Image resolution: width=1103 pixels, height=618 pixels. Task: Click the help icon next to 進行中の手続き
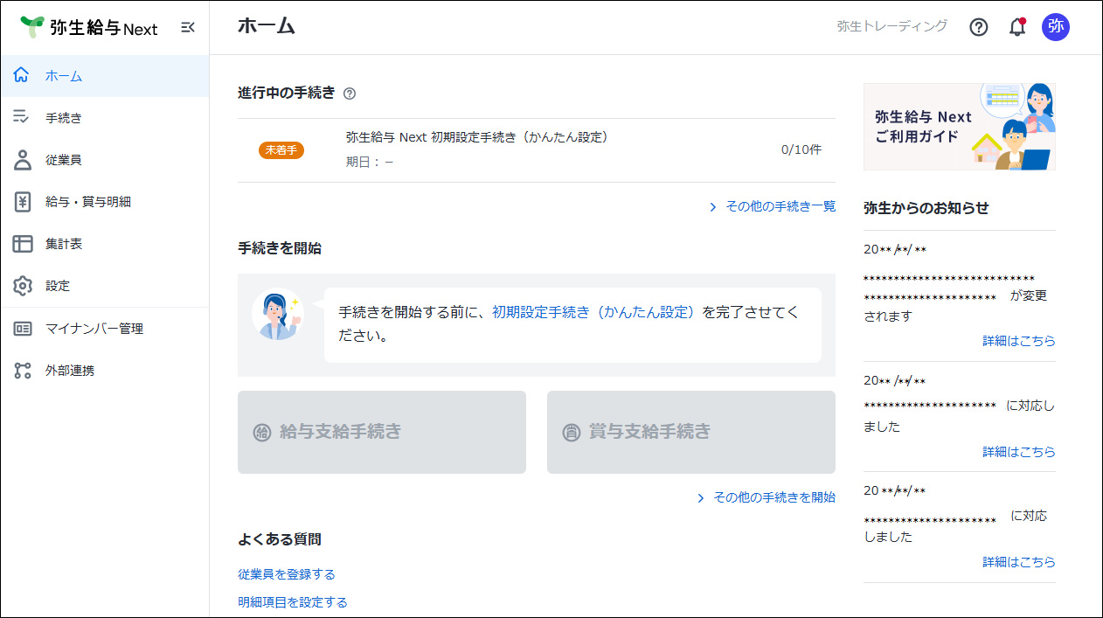[350, 94]
